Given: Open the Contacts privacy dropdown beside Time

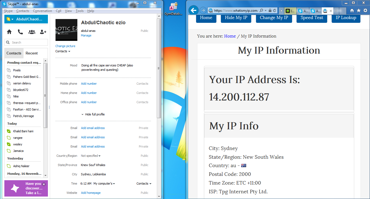Looking at the screenshot, I should [144, 183].
